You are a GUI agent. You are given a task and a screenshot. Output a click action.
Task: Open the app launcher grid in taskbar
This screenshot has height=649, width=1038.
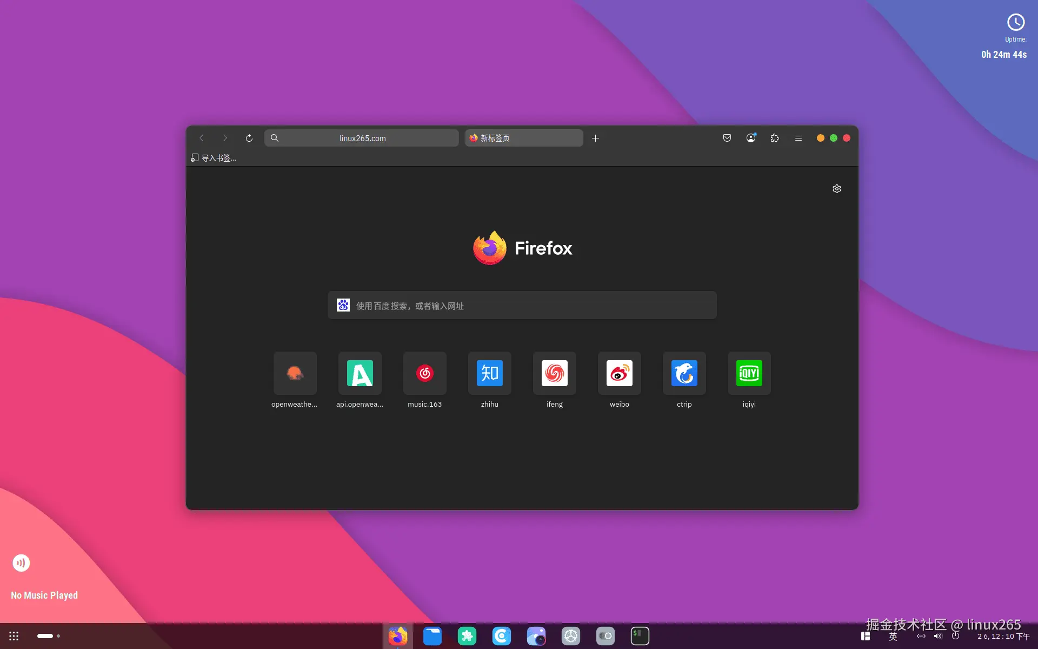click(14, 636)
